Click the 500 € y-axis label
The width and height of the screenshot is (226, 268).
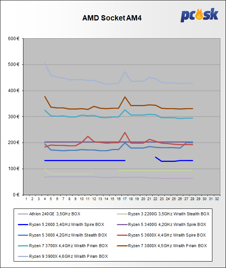coord(14,64)
